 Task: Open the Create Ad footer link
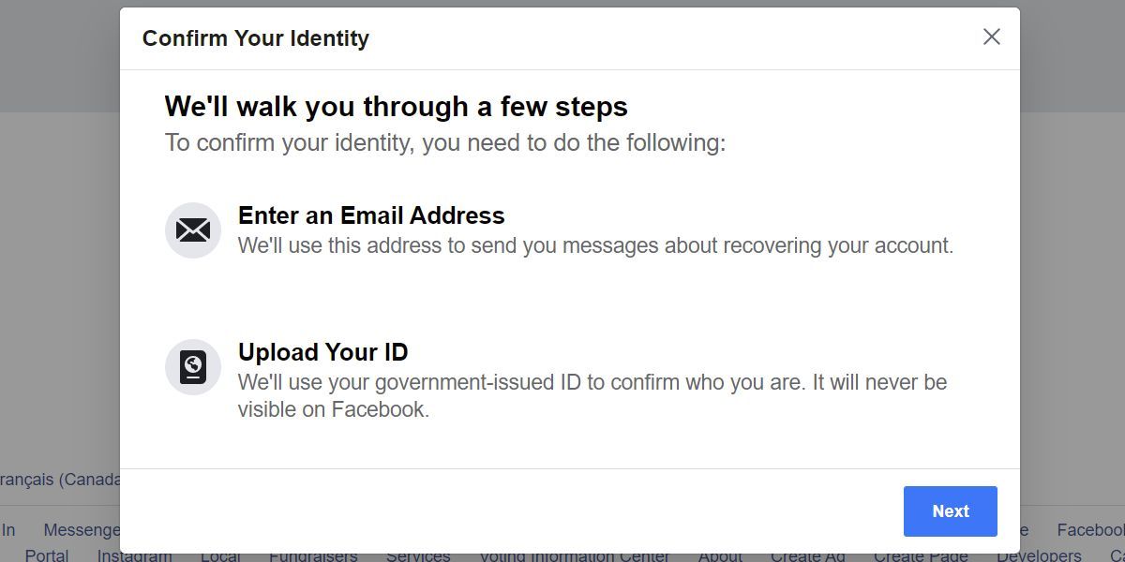[808, 556]
